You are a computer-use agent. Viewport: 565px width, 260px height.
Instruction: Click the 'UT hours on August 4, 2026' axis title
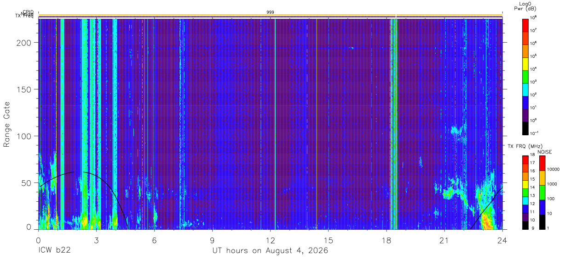tap(270, 251)
